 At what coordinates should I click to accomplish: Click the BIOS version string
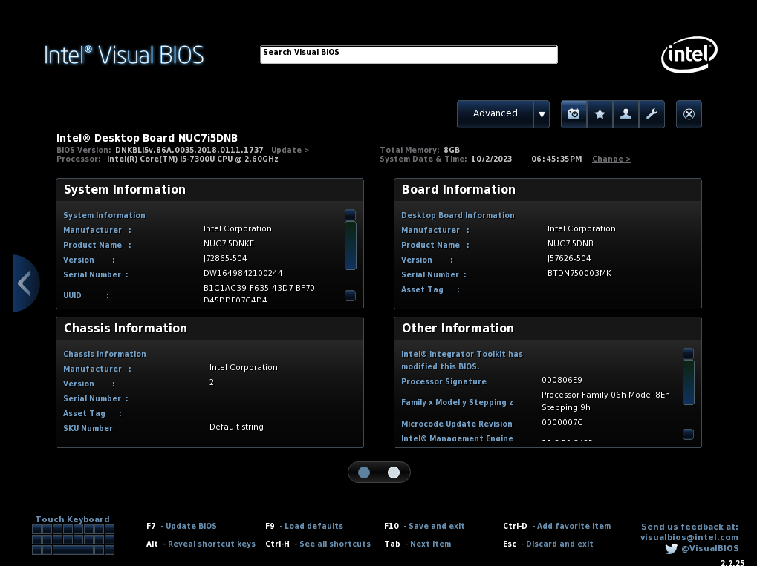[189, 150]
